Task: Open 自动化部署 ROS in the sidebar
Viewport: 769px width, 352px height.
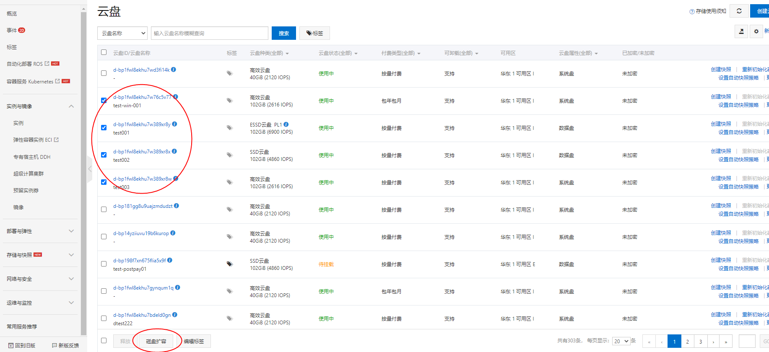Action: tap(25, 64)
